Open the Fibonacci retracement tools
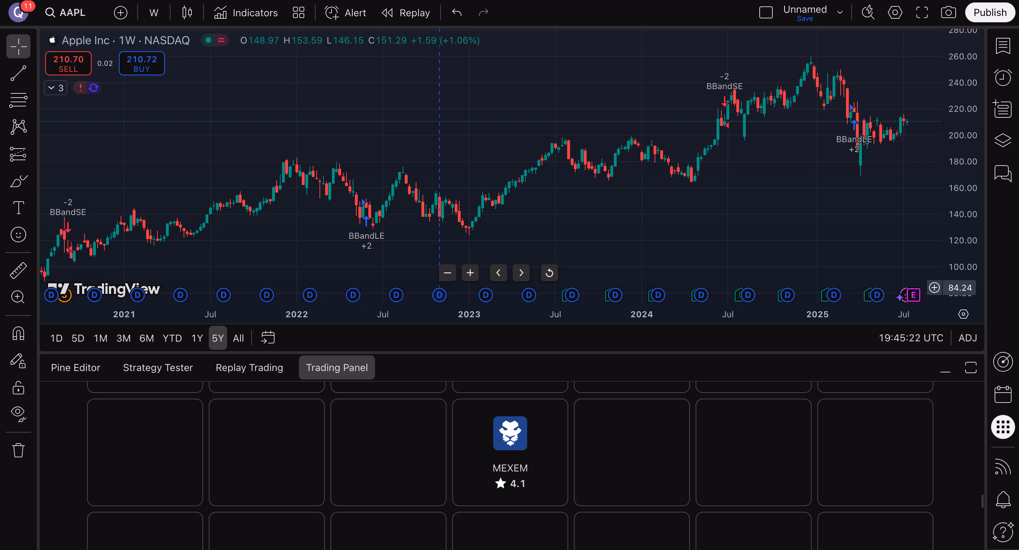Screen dimensions: 1019x550 click(18, 100)
